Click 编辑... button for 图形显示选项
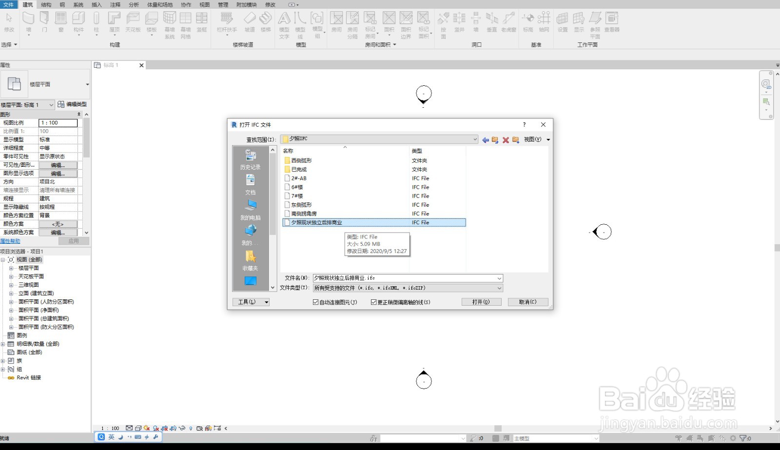 58,174
